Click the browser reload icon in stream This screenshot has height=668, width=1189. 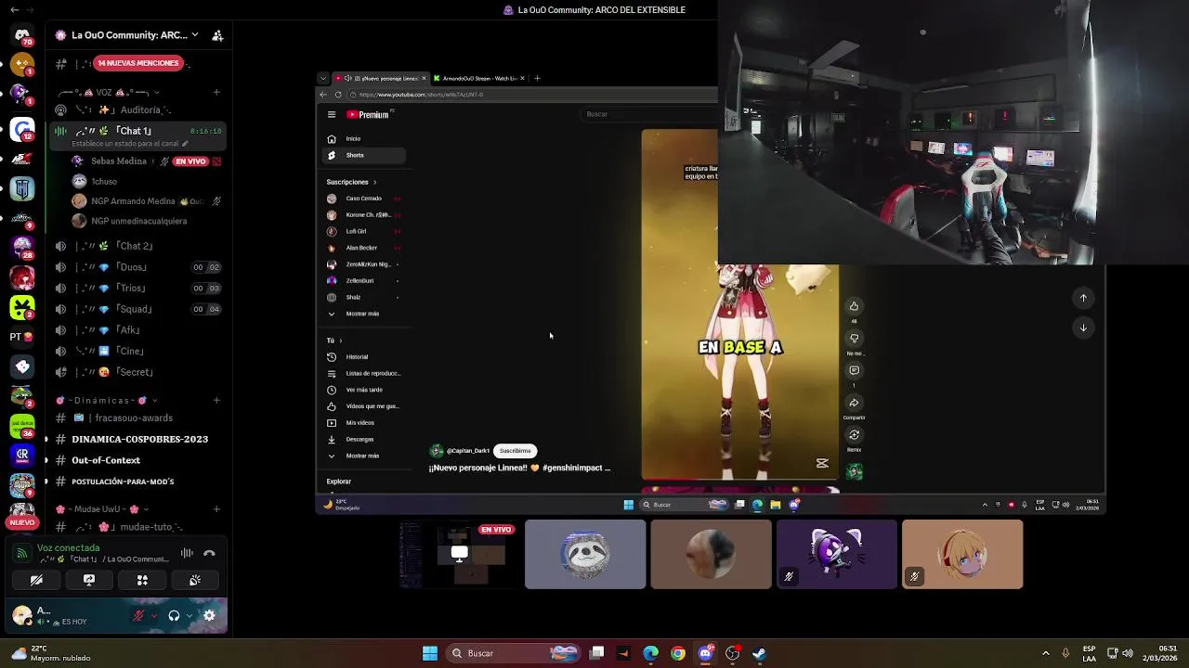338,95
